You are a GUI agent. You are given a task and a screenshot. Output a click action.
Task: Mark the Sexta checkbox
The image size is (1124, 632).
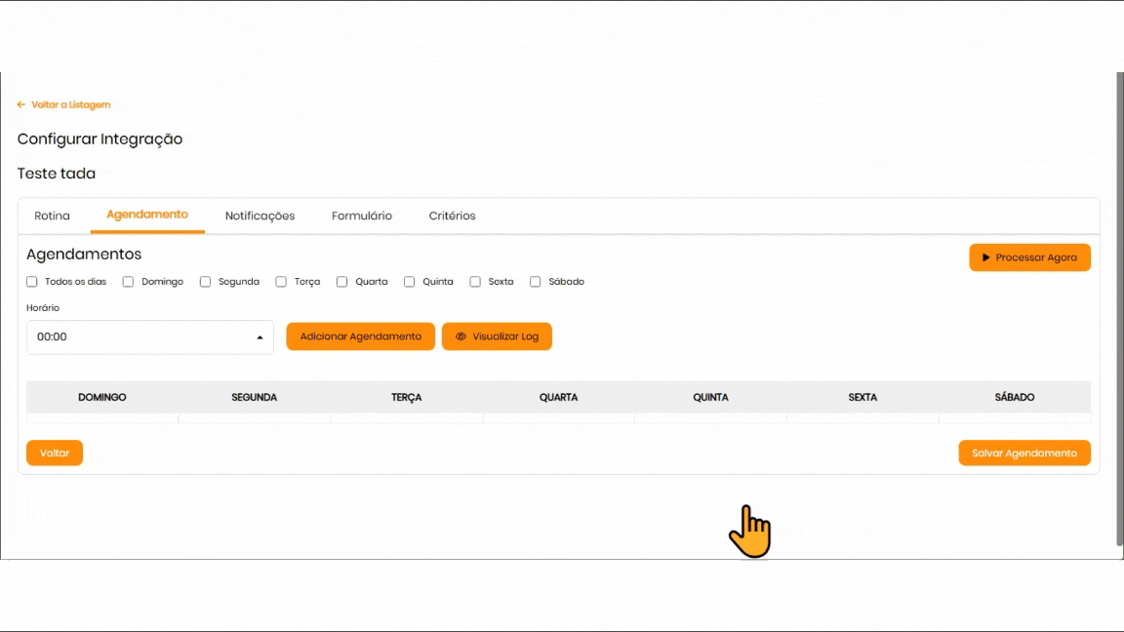point(475,282)
